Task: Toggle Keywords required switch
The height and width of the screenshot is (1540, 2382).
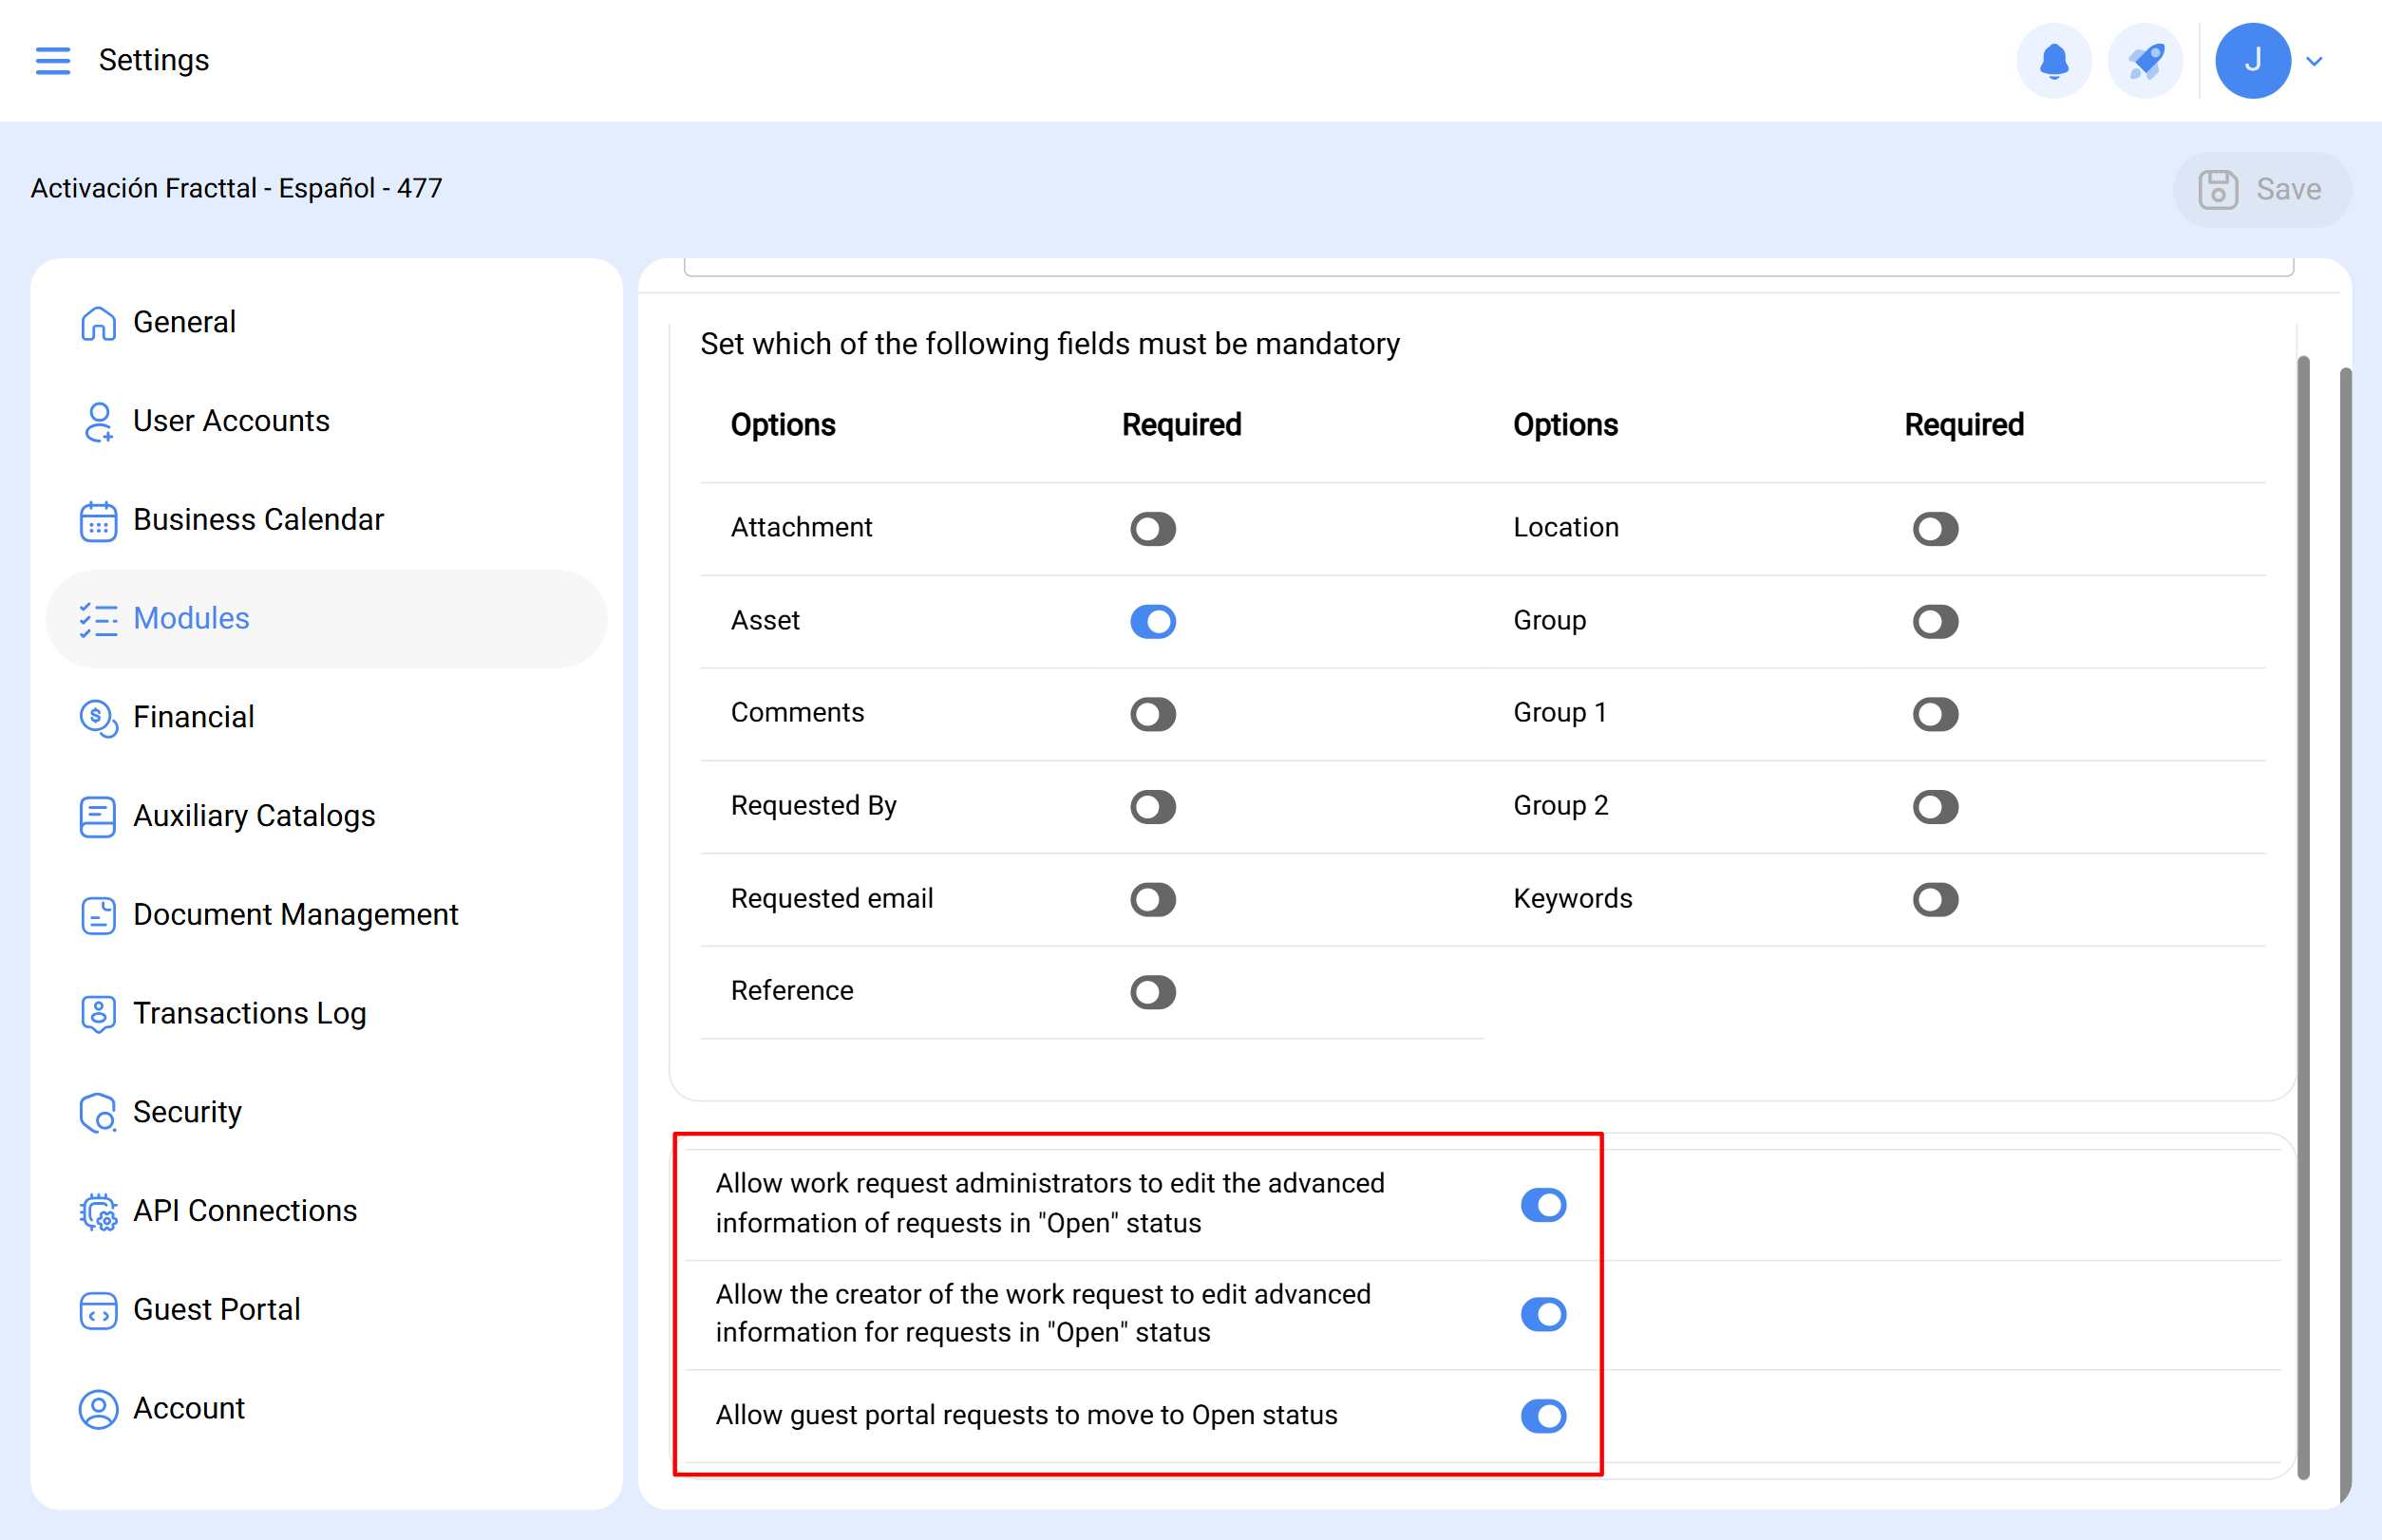Action: 1935,900
